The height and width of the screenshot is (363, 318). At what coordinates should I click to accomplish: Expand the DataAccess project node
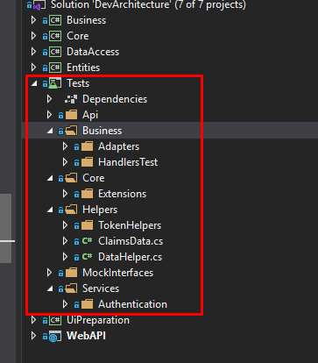pyautogui.click(x=33, y=52)
